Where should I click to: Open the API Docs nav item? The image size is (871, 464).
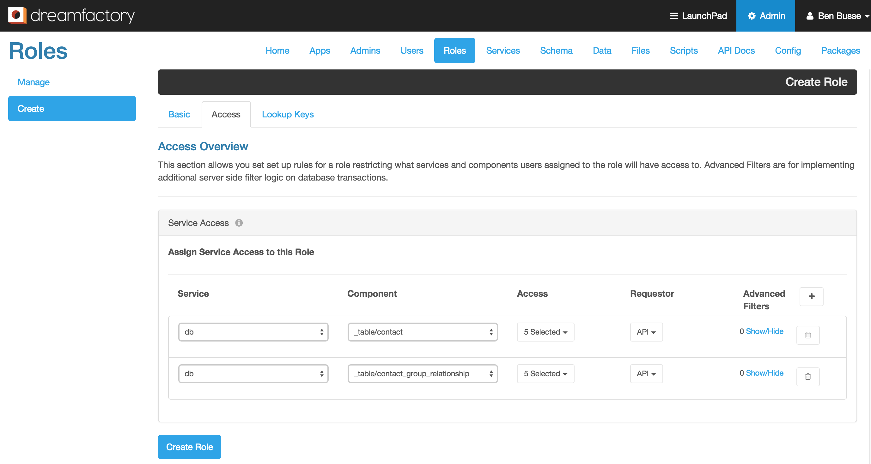(x=736, y=51)
